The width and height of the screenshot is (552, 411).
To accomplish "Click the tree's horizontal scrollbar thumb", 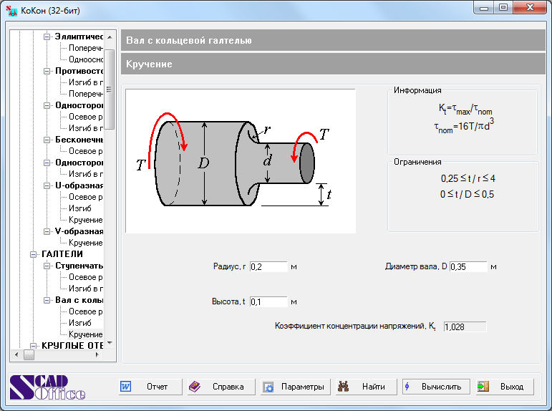I will click(x=29, y=354).
